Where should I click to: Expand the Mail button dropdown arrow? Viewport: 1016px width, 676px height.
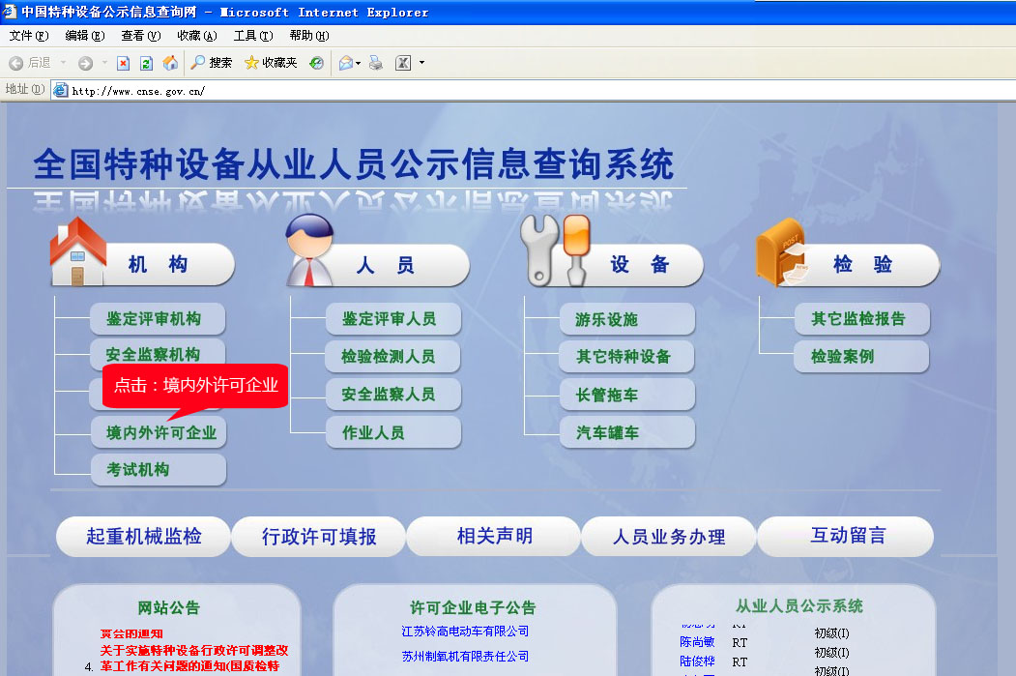point(359,63)
